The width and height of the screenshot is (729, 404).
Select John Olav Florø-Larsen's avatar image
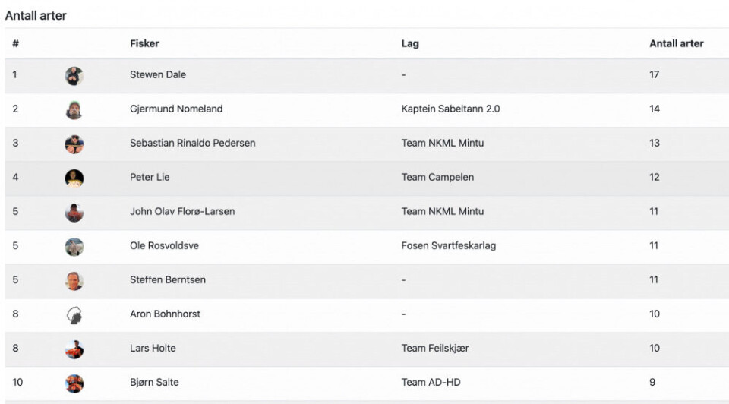[74, 212]
